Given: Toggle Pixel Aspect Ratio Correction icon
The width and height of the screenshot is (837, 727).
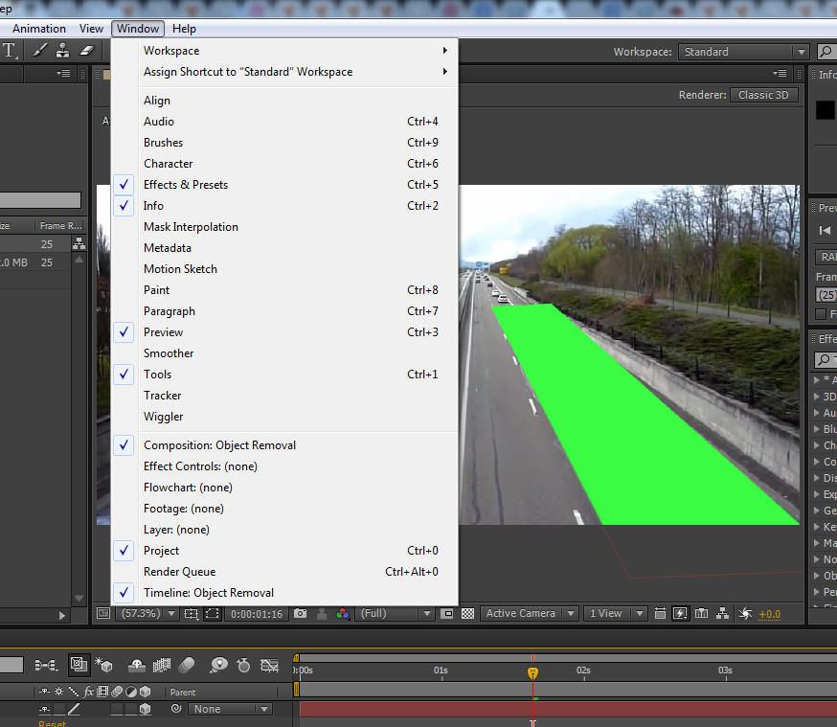Looking at the screenshot, I should coord(660,614).
